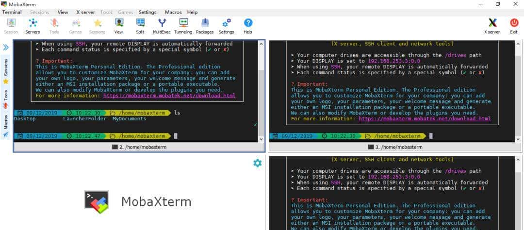Image resolution: width=524 pixels, height=230 pixels.
Task: Open the Packages manager icon
Action: tap(205, 26)
